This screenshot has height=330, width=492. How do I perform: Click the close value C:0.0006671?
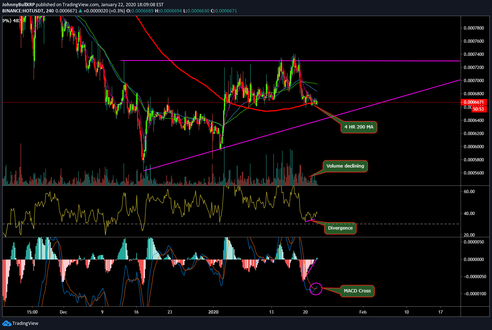click(x=224, y=11)
